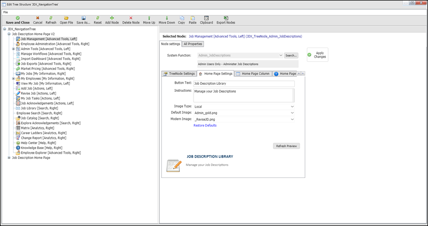Image resolution: width=428 pixels, height=226 pixels.
Task: Open the Image Type dropdown
Action: click(292, 107)
